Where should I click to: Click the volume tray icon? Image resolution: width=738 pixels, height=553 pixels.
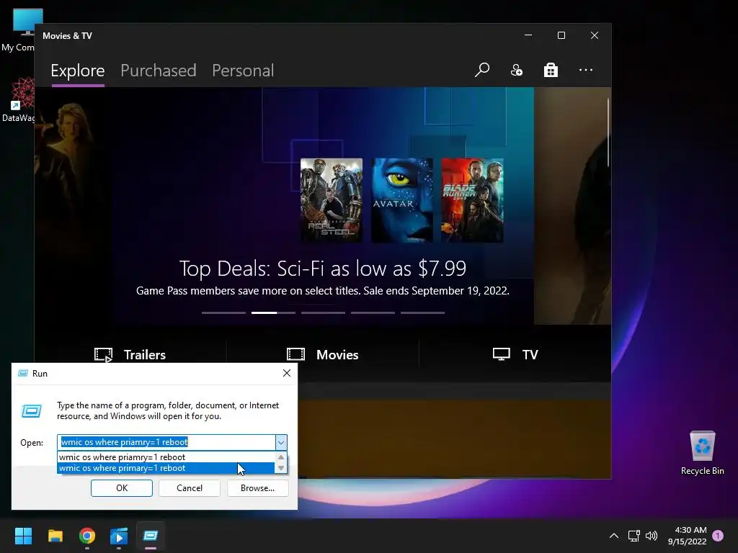(x=652, y=536)
